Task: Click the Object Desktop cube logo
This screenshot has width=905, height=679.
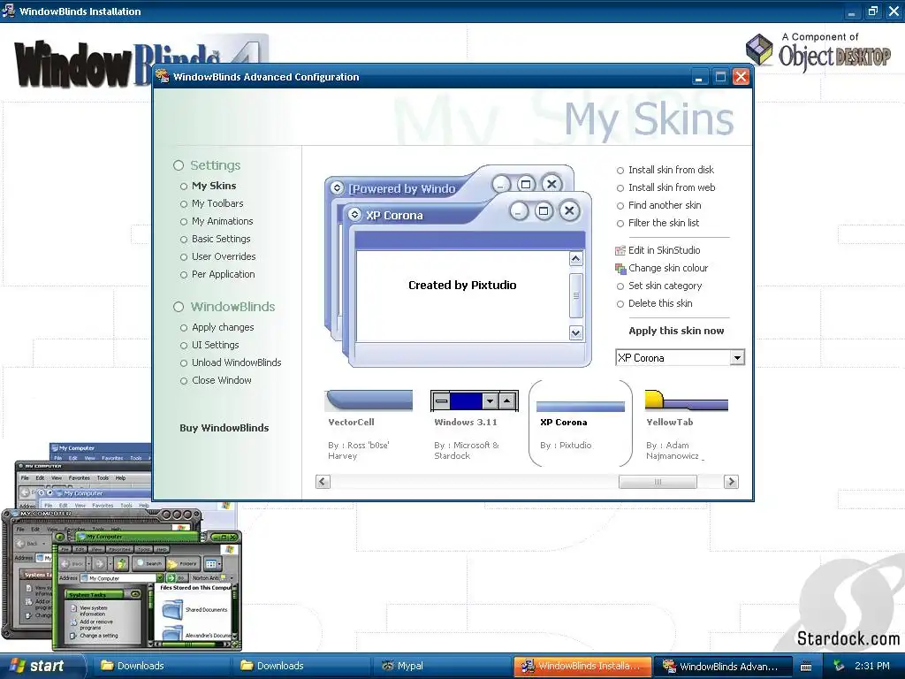Action: [759, 50]
